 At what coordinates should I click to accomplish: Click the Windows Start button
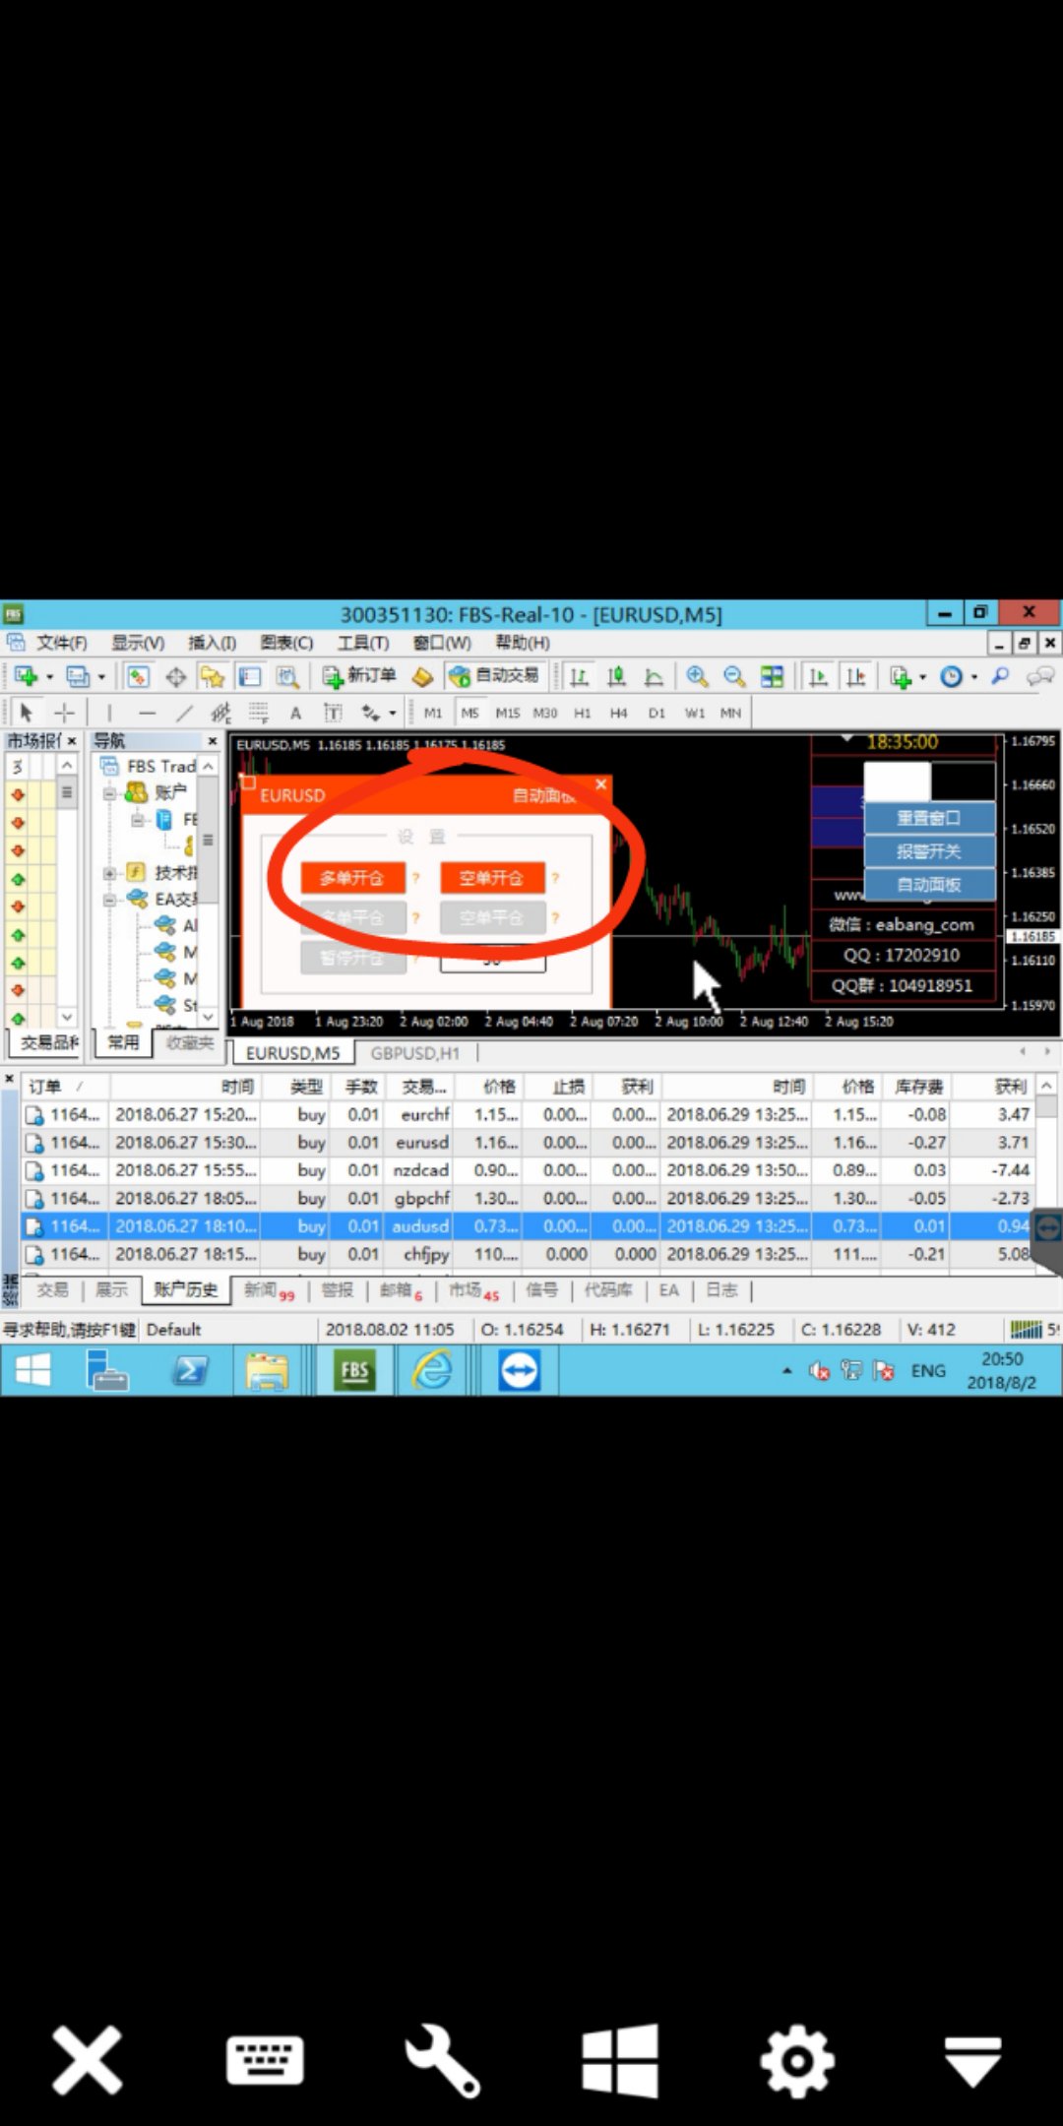click(32, 1370)
